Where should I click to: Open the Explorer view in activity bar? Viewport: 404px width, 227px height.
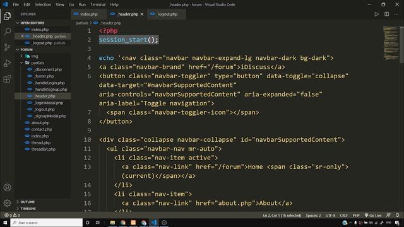7,16
